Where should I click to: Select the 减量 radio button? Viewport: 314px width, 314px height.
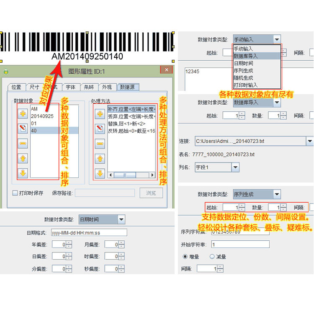click(212, 257)
